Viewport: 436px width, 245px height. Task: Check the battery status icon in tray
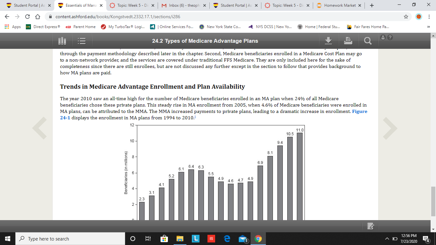click(395, 239)
